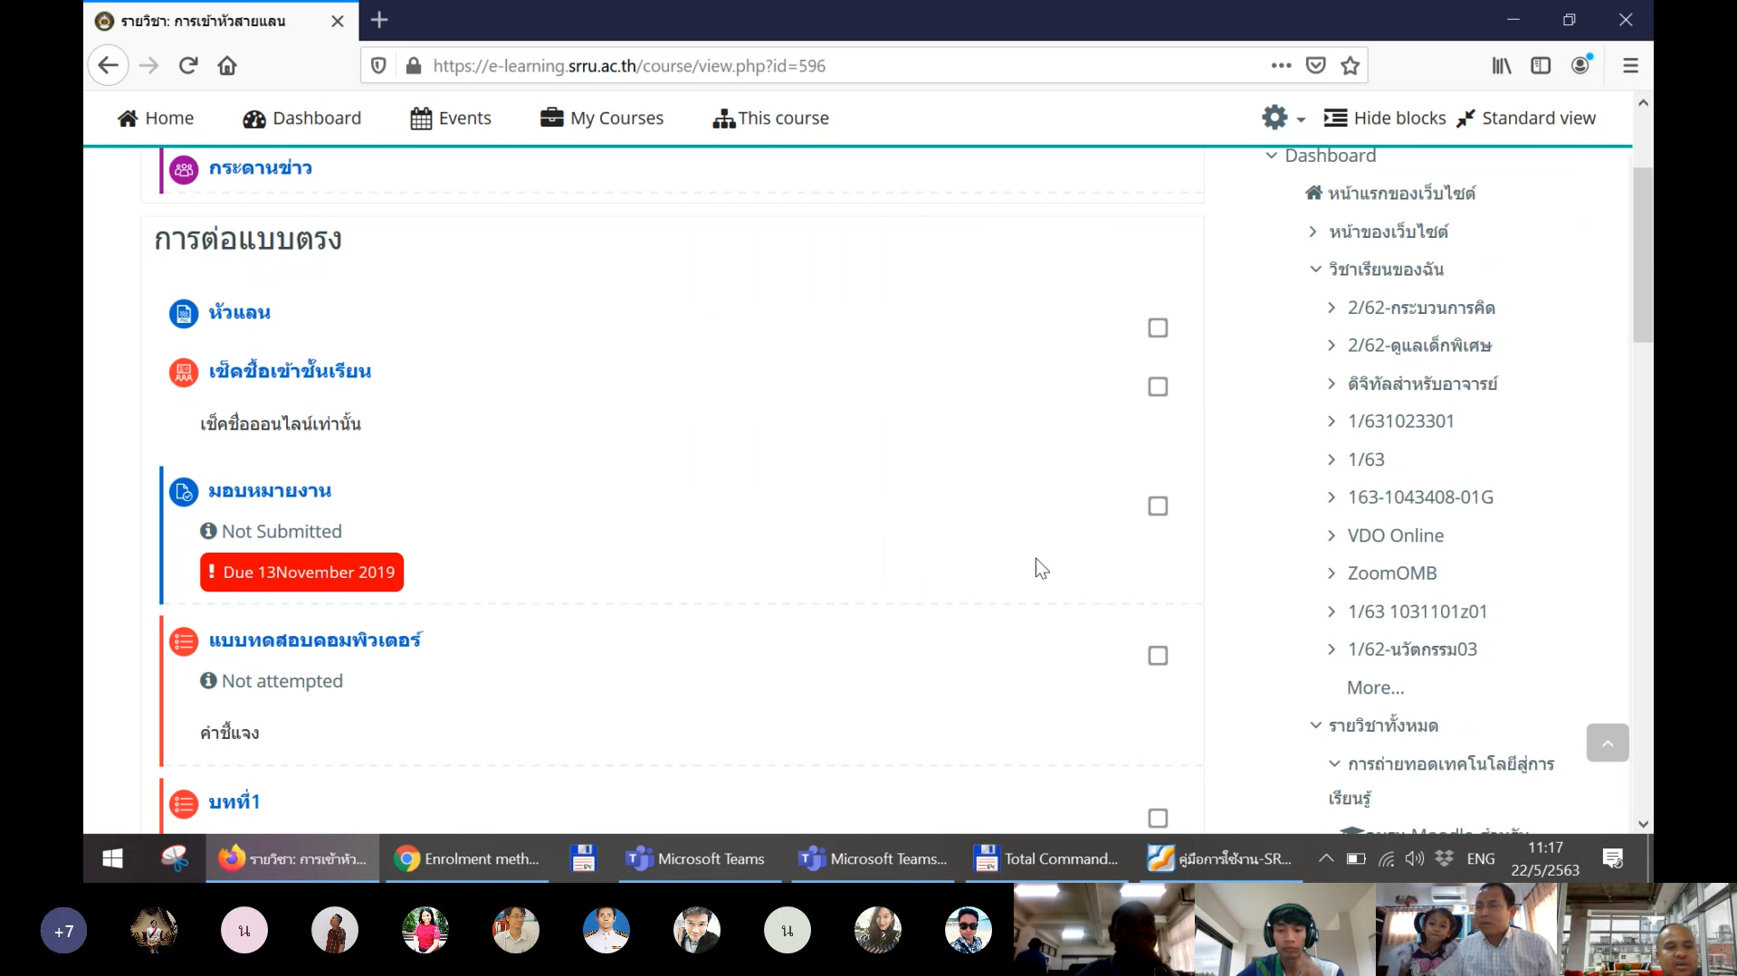Viewport: 1737px width, 976px height.
Task: Click Hide blocks button
Action: coord(1385,118)
